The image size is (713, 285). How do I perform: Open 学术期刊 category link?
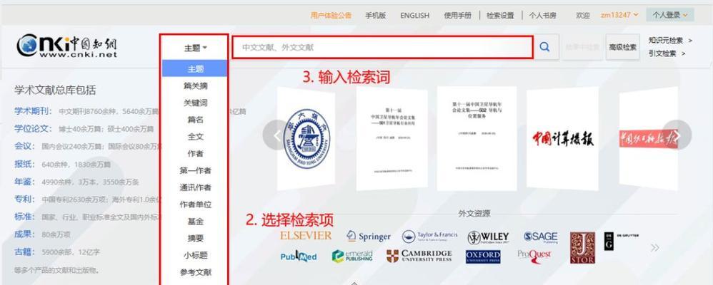point(33,111)
